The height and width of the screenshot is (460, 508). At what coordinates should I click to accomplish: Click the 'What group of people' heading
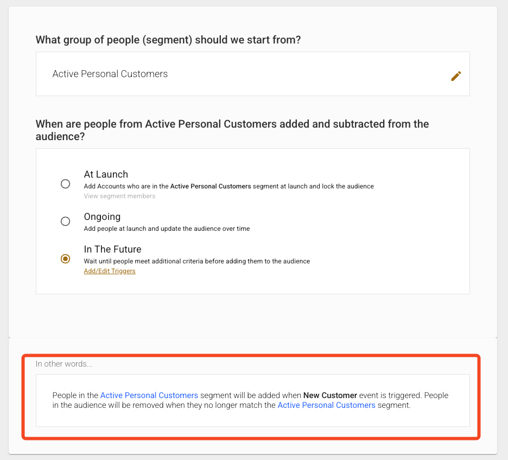(168, 40)
